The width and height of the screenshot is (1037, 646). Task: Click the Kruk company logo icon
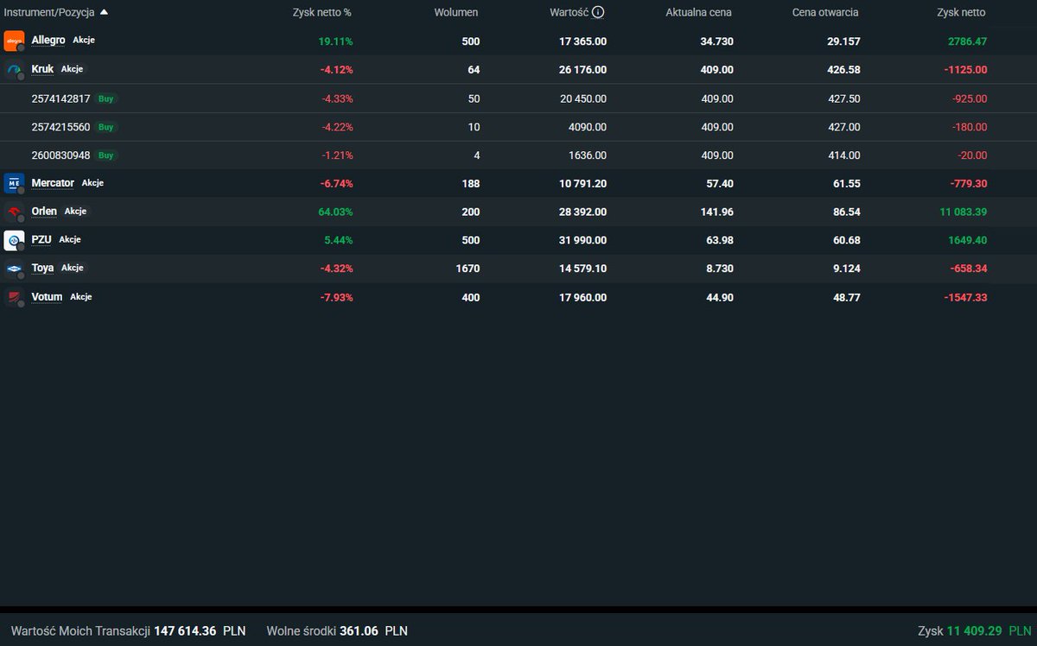(14, 69)
